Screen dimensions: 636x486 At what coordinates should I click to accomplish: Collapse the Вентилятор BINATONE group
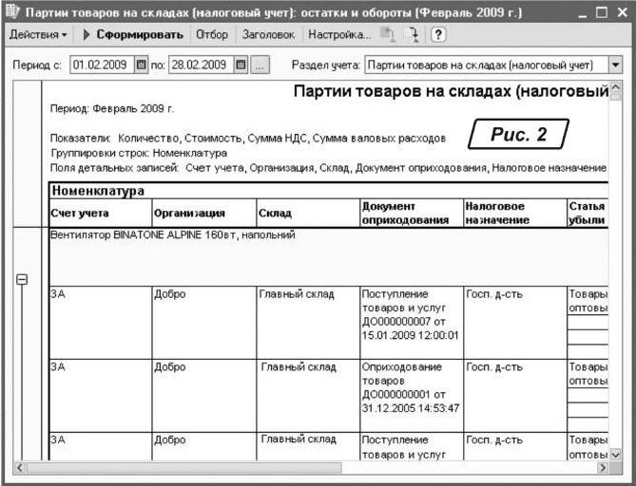pos(22,280)
